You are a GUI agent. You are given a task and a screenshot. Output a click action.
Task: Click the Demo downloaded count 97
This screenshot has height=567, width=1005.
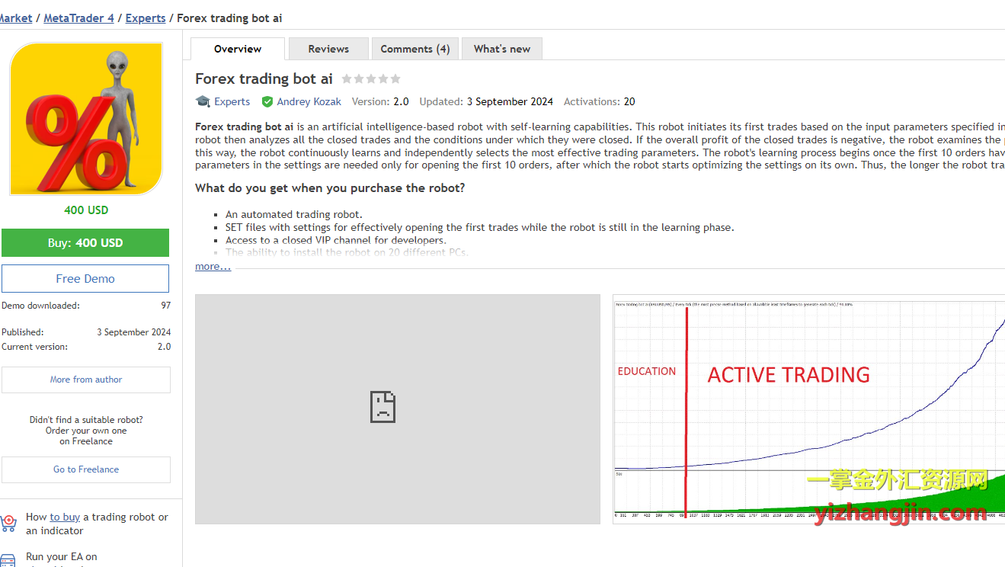point(165,306)
